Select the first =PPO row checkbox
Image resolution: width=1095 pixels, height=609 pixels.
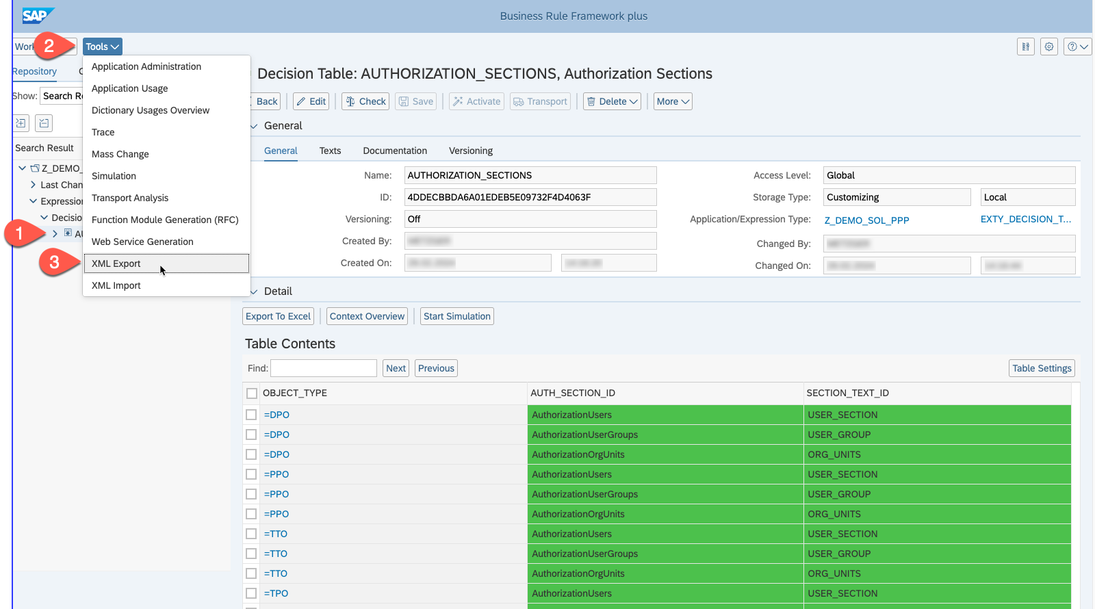252,474
